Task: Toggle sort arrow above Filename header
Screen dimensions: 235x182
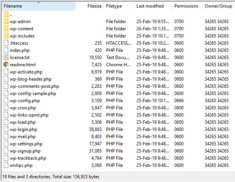Action: pyautogui.click(x=39, y=3)
